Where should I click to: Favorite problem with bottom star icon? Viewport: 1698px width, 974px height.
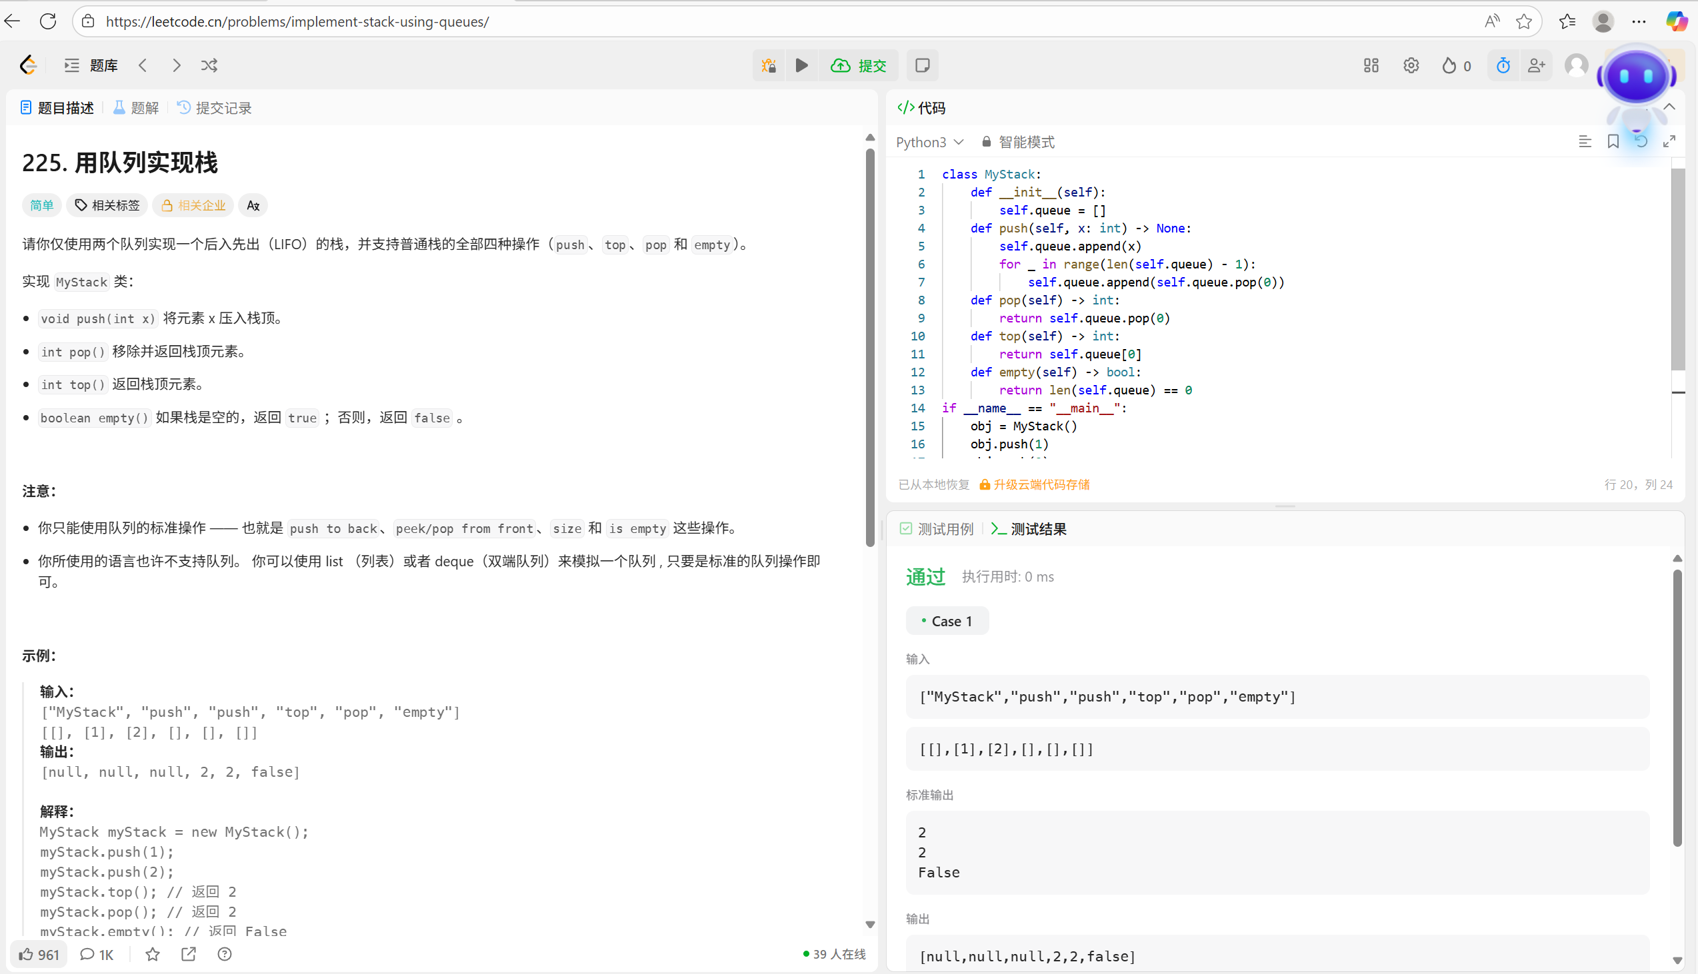(153, 955)
